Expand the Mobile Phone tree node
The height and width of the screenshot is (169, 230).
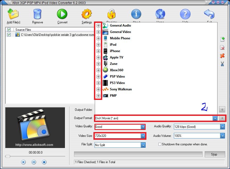tap(98, 38)
